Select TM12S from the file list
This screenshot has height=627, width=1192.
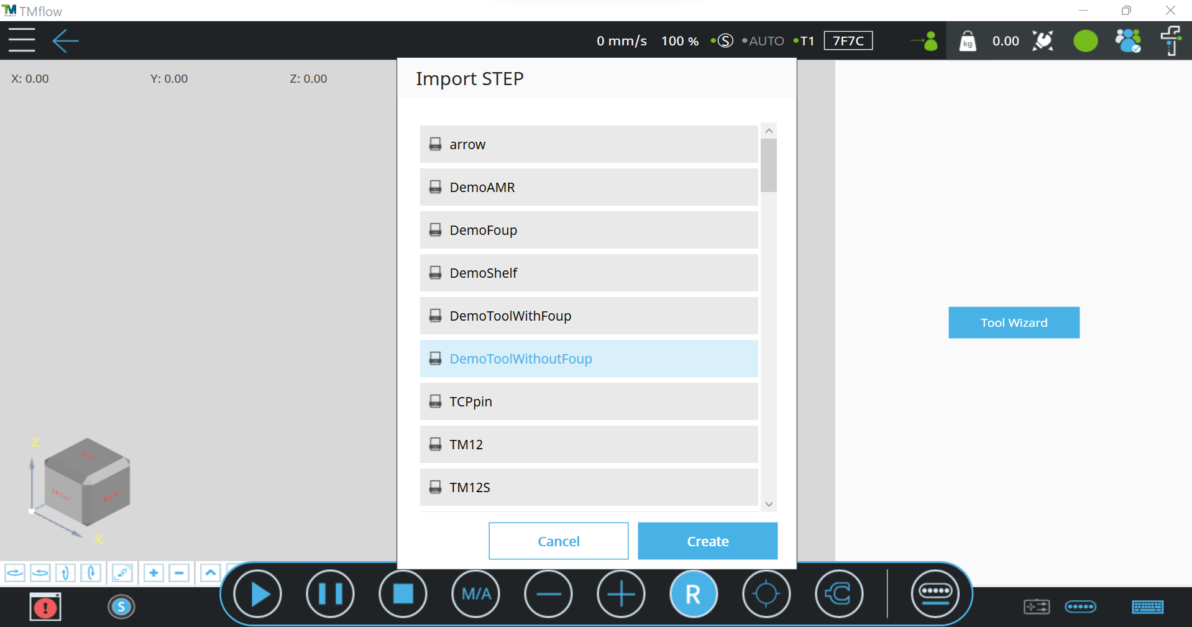pos(589,487)
